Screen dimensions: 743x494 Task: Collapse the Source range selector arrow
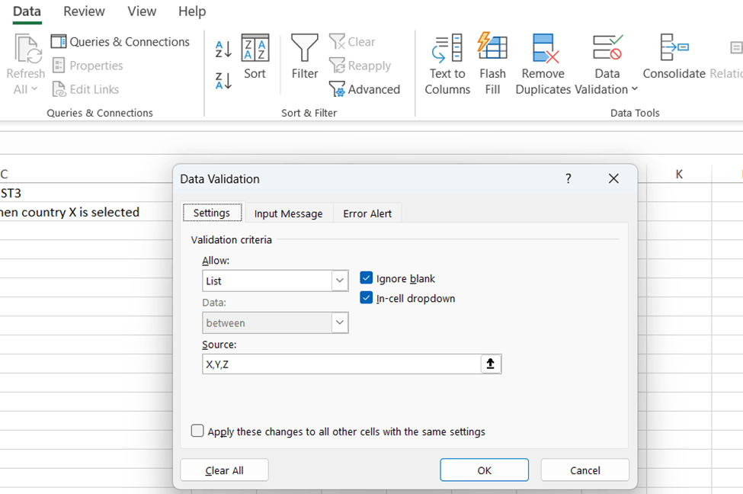(x=491, y=364)
